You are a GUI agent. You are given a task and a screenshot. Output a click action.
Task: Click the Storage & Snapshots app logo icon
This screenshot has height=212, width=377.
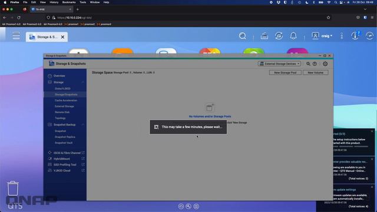pos(51,64)
